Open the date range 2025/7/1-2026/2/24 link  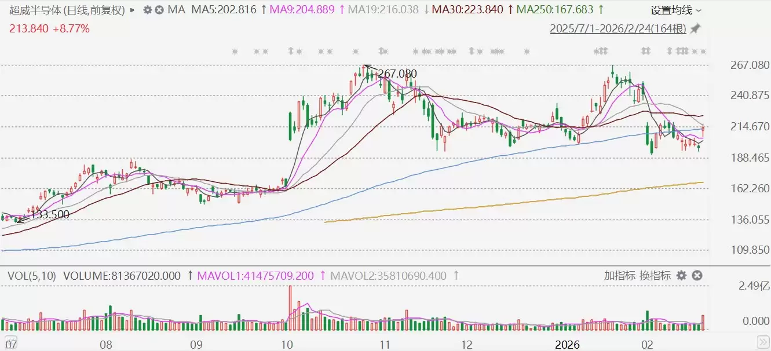(x=618, y=28)
